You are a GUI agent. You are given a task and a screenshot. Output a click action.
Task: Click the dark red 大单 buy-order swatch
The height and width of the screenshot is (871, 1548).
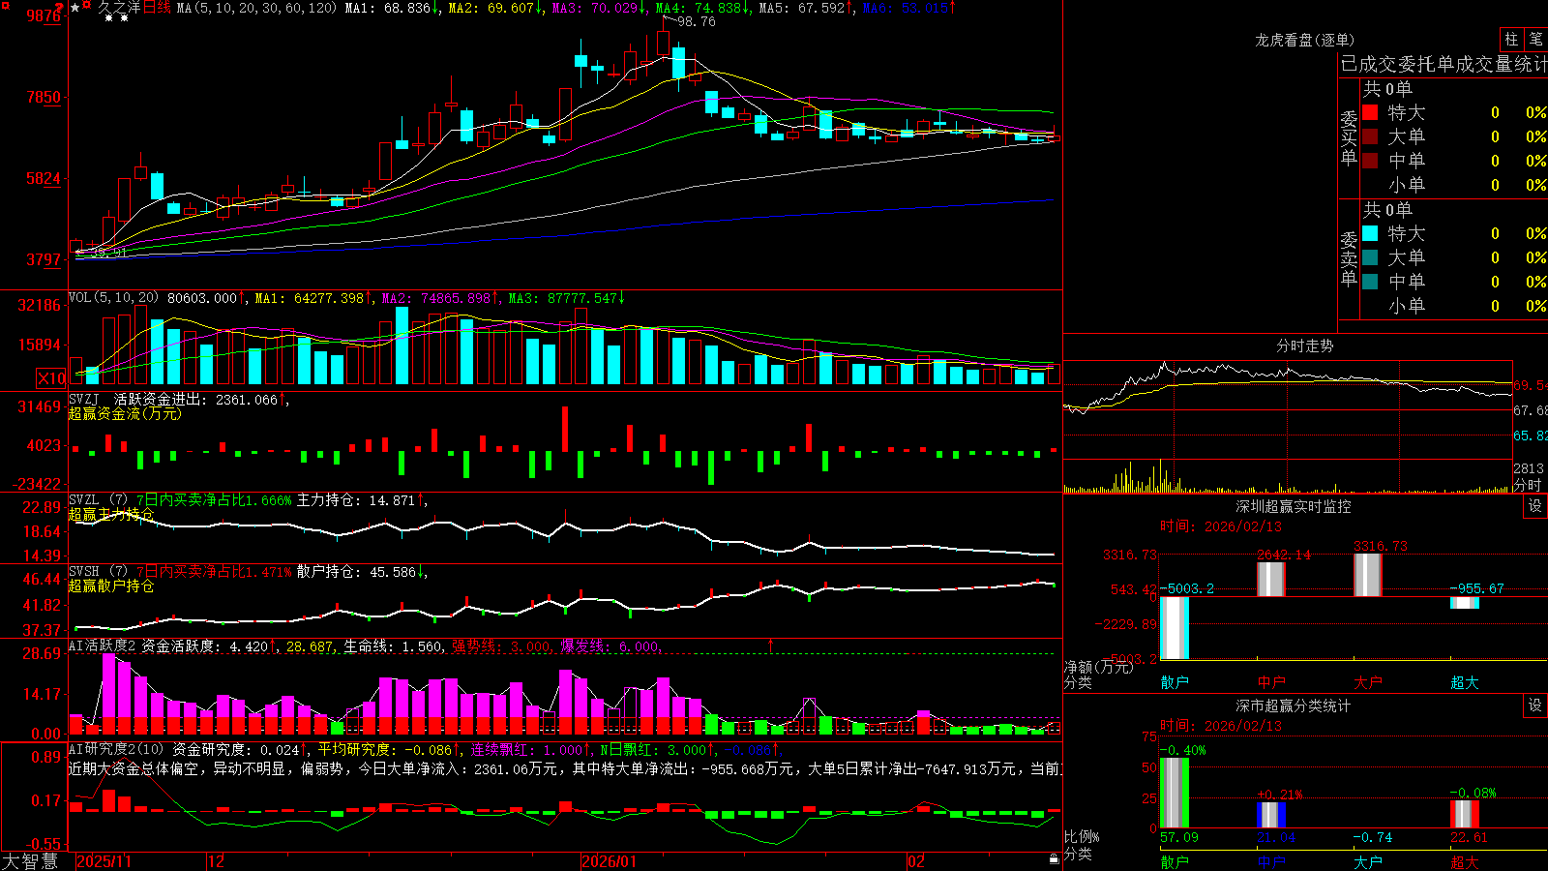point(1370,136)
